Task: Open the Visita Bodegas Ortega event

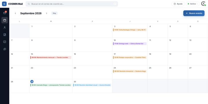Action: pyautogui.click(x=130, y=30)
